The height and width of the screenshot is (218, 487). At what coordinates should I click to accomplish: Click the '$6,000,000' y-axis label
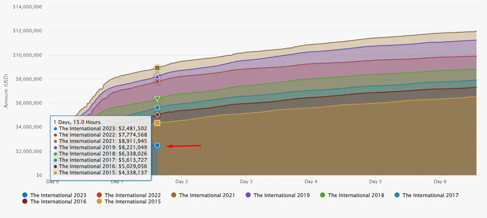29,103
